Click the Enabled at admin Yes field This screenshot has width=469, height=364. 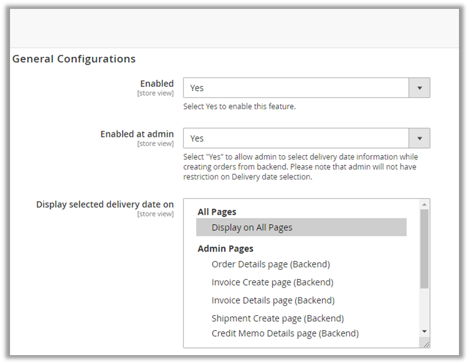(x=296, y=138)
